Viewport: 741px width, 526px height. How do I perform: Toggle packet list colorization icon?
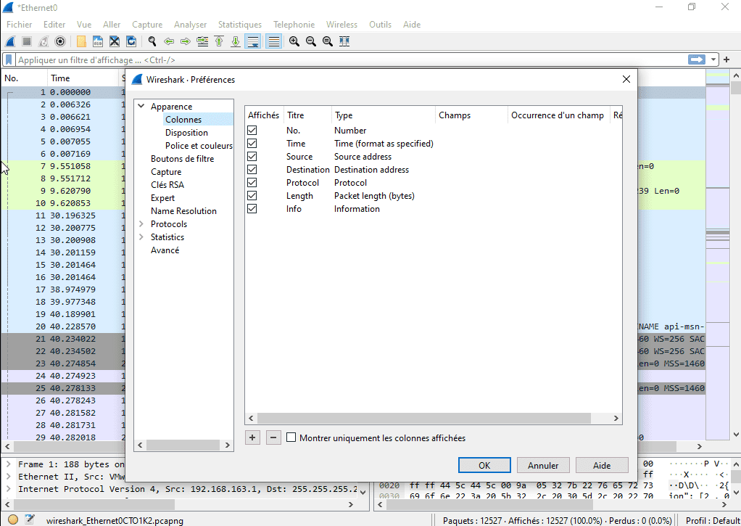pyautogui.click(x=273, y=41)
